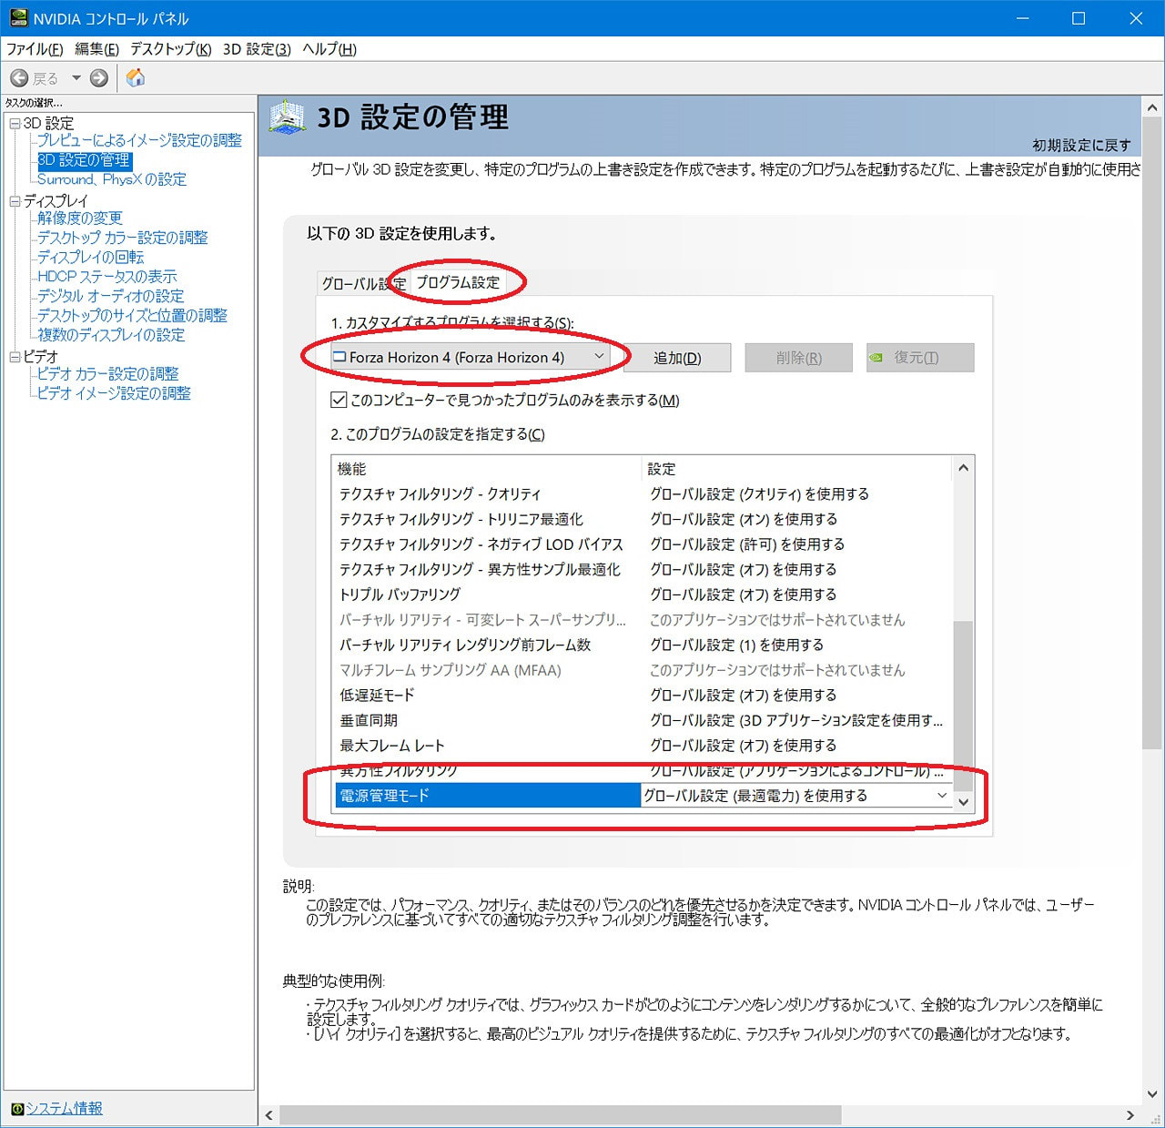Toggle このコンピューターで見つかったプログラムのみを表示する checkbox
1165x1128 pixels.
tap(339, 400)
